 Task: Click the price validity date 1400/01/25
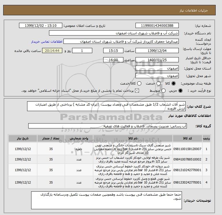point(157,60)
